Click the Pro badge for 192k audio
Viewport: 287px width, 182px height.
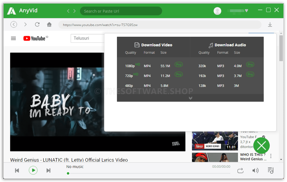(250, 74)
